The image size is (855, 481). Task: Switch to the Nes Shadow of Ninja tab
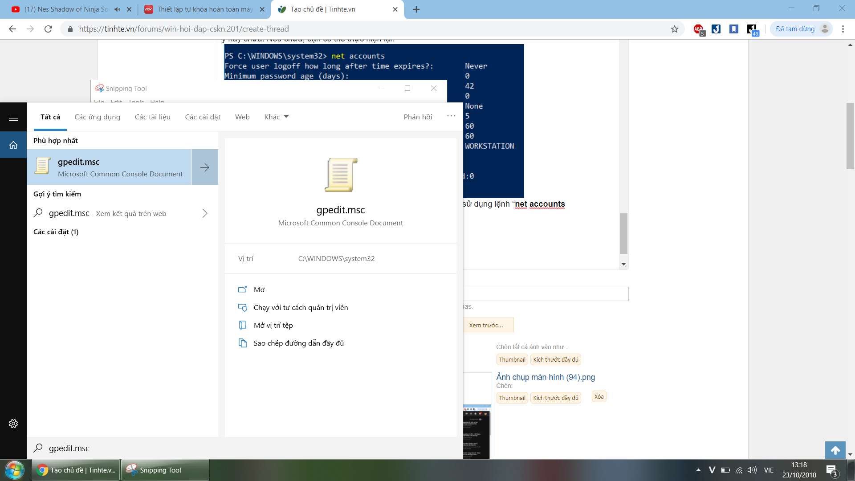click(66, 9)
